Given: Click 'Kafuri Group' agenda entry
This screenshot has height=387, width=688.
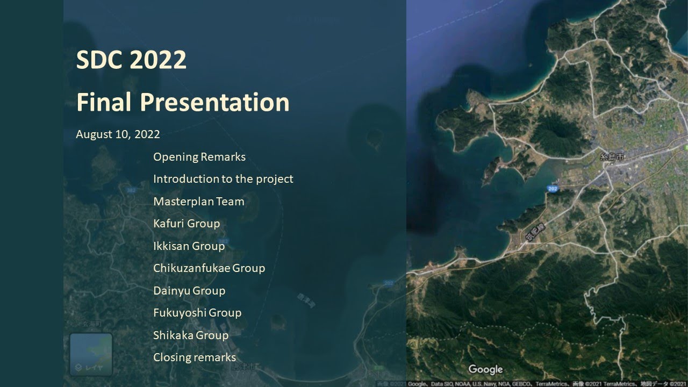Looking at the screenshot, I should [x=187, y=224].
